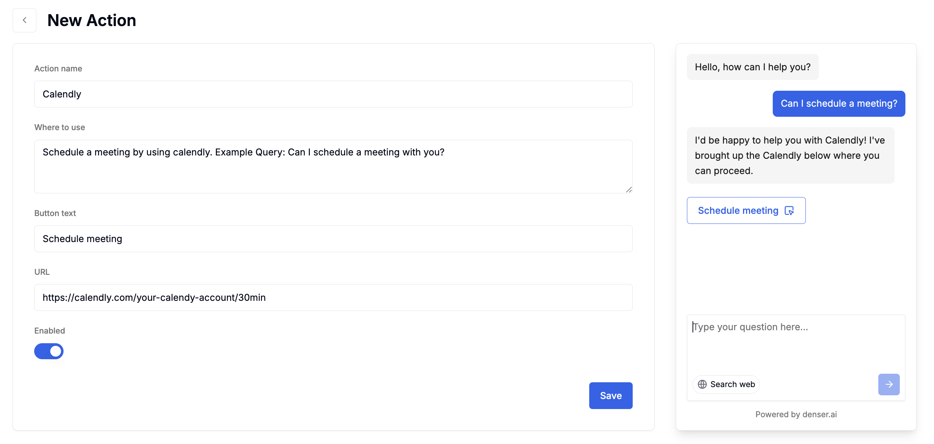Click the Button text input field
934x444 pixels.
(x=333, y=239)
